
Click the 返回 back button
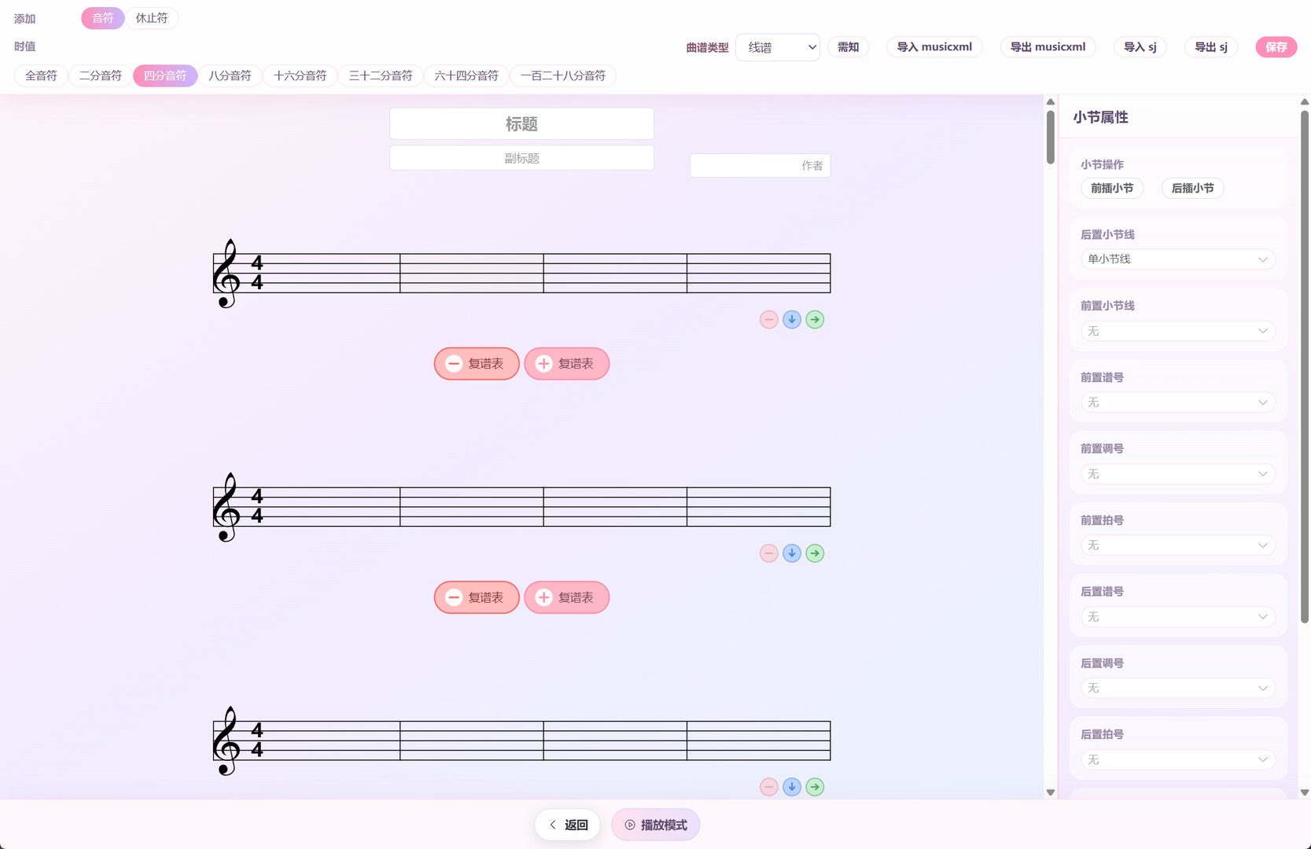click(x=568, y=825)
